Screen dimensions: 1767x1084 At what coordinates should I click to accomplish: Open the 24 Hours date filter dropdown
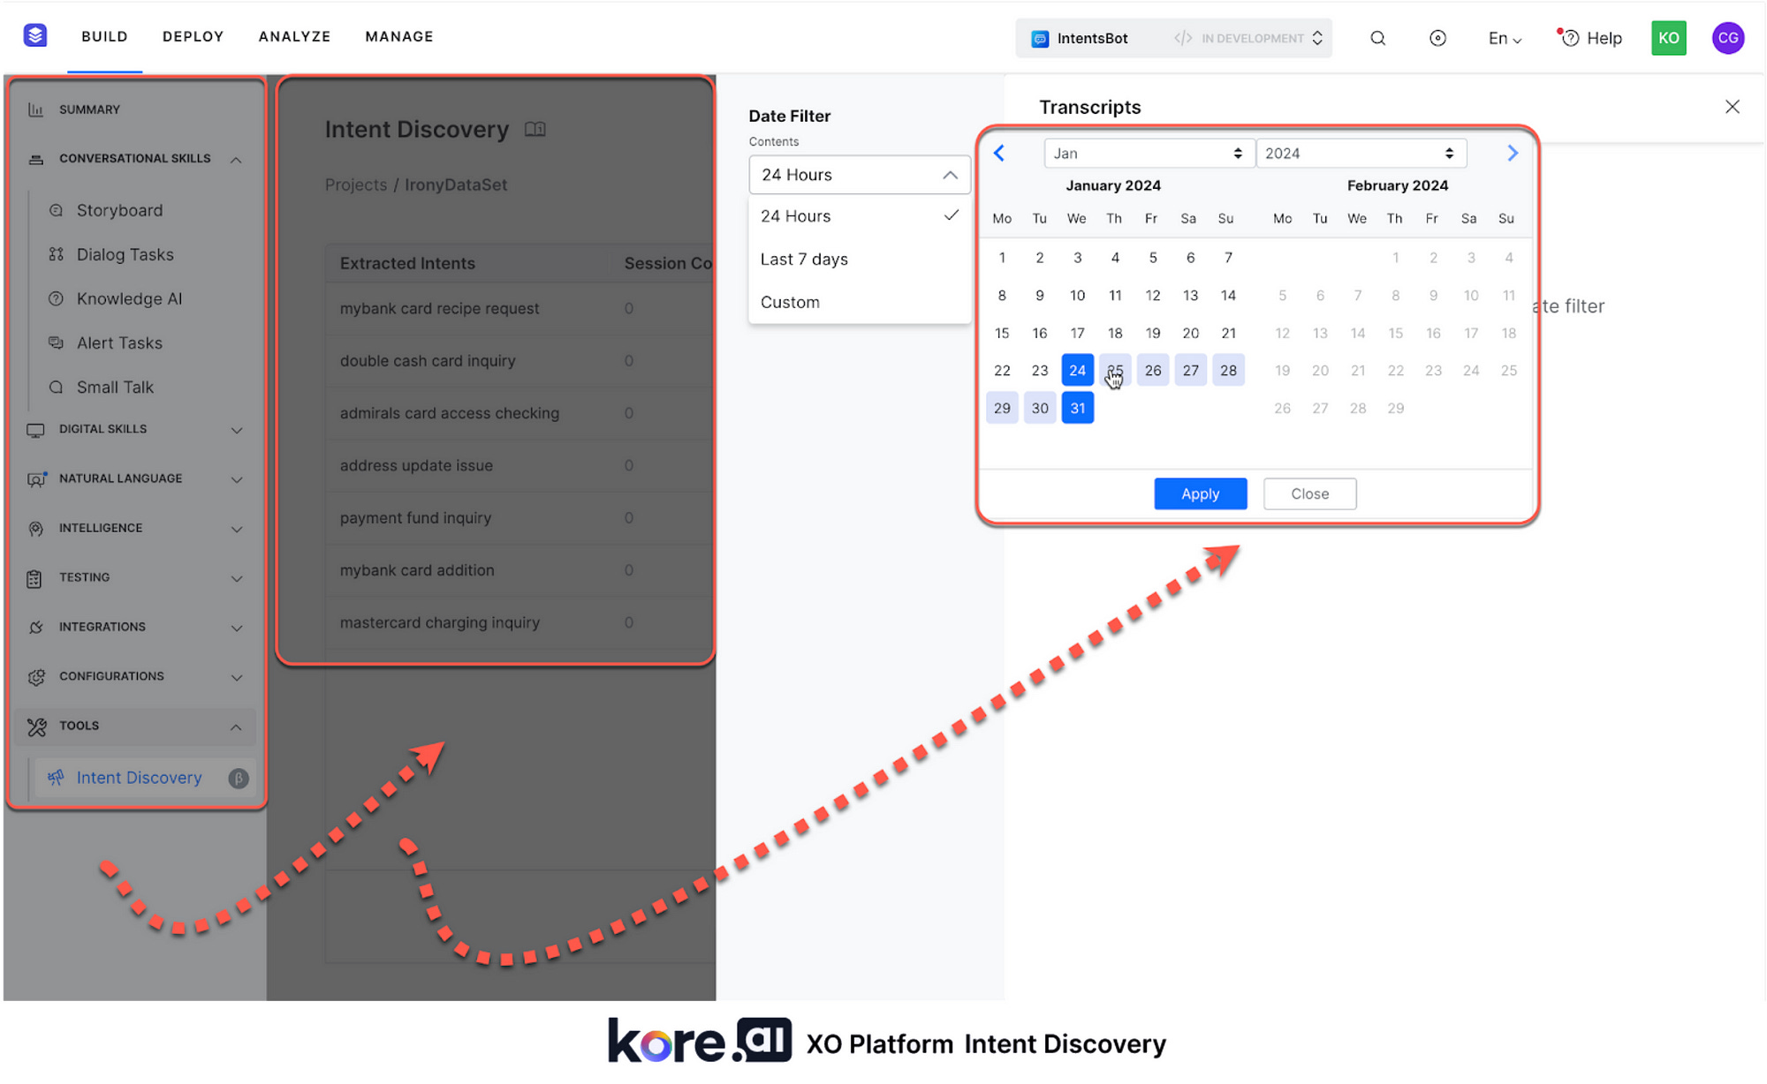860,175
